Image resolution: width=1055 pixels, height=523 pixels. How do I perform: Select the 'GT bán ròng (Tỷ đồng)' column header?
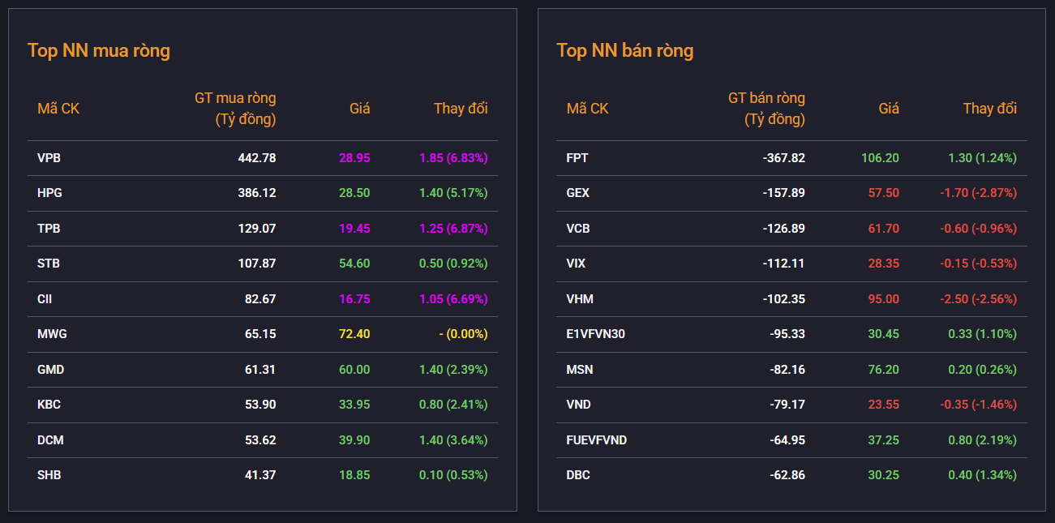[x=766, y=109]
